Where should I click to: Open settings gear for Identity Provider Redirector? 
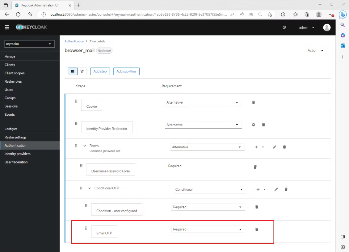(254, 125)
